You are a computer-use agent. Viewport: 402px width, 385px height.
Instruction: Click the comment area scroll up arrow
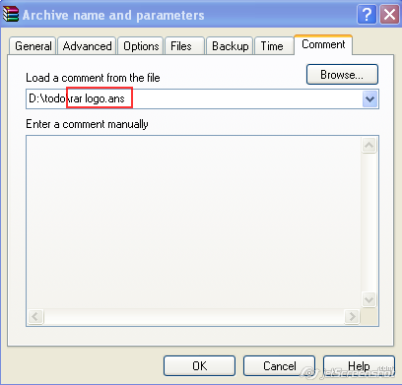point(368,145)
